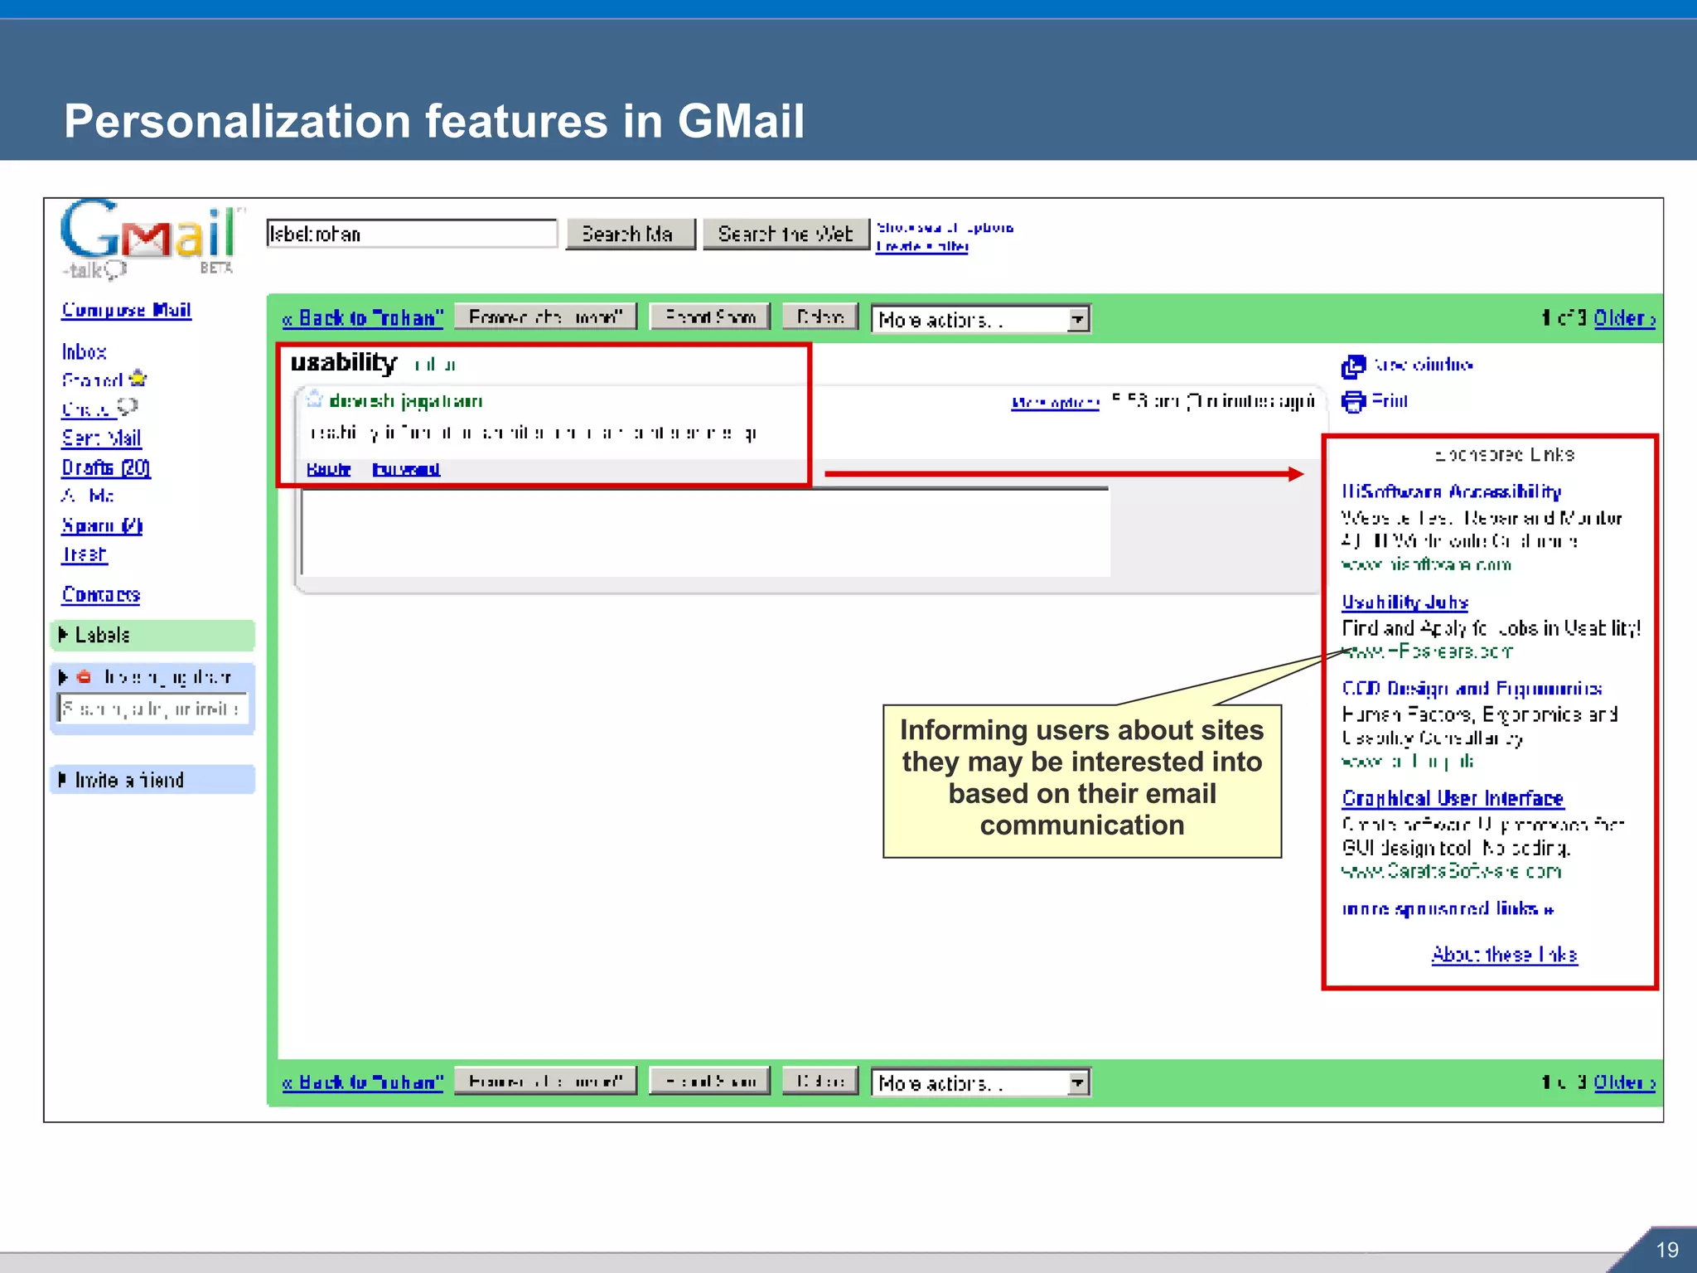Open Compose Mail
The height and width of the screenshot is (1273, 1697).
(x=127, y=310)
